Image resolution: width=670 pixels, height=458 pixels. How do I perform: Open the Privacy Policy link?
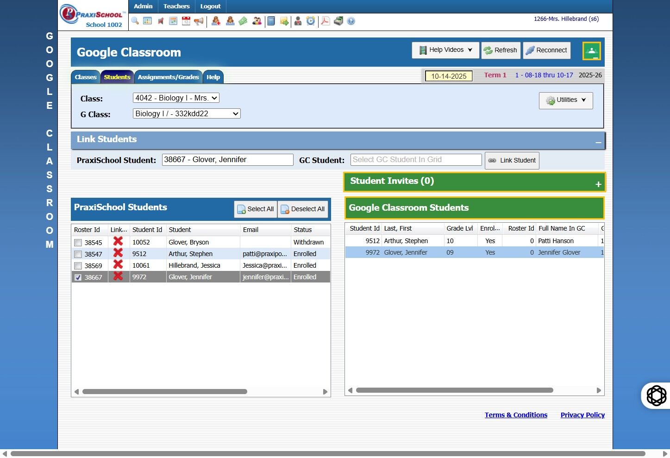[582, 415]
